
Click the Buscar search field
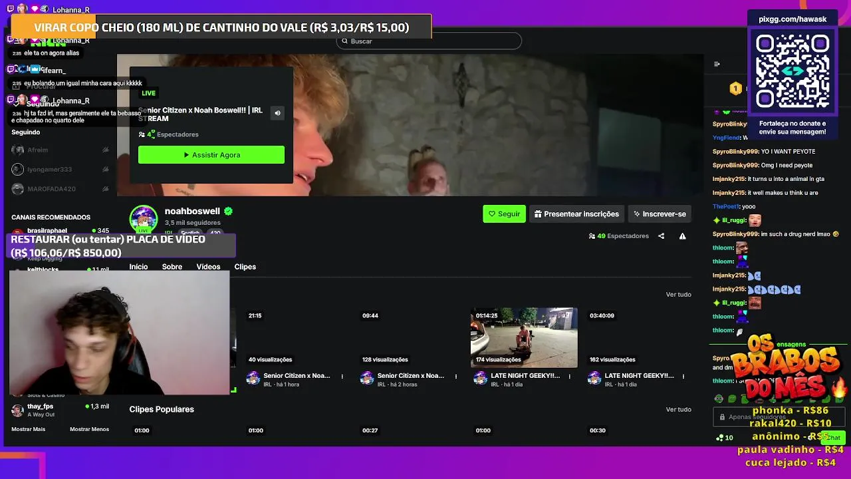point(429,41)
